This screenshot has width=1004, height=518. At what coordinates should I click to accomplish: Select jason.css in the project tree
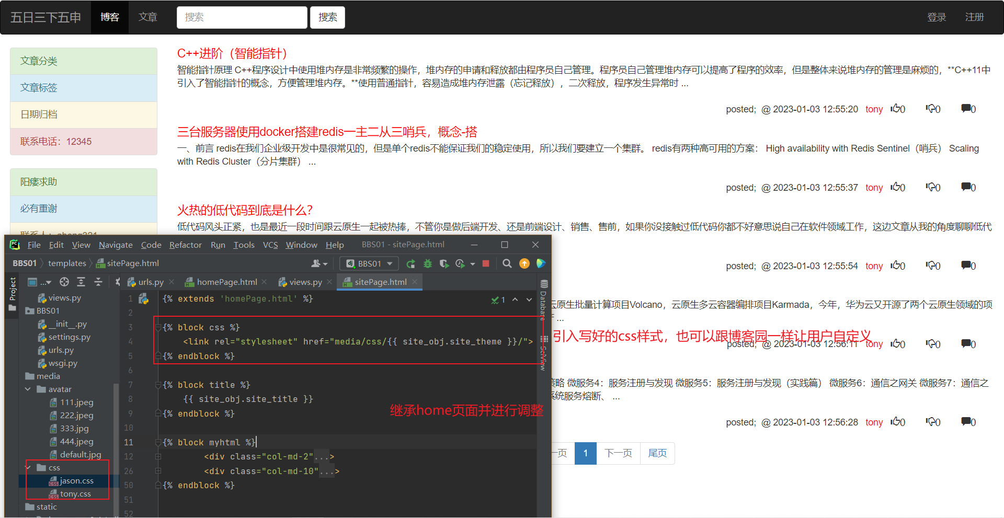(x=76, y=481)
